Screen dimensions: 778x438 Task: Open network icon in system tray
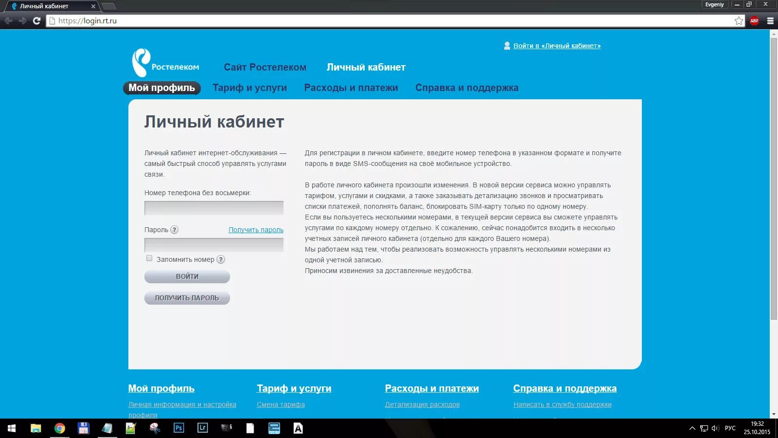click(x=704, y=428)
